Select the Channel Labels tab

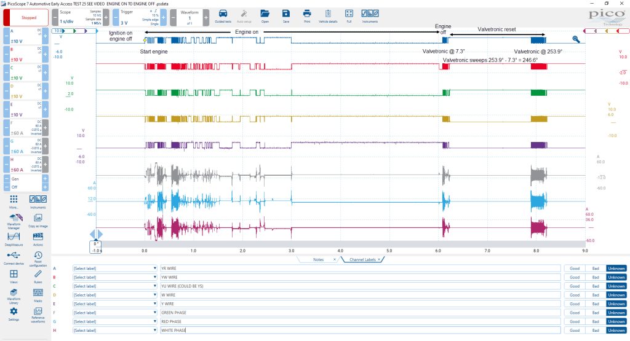(362, 259)
